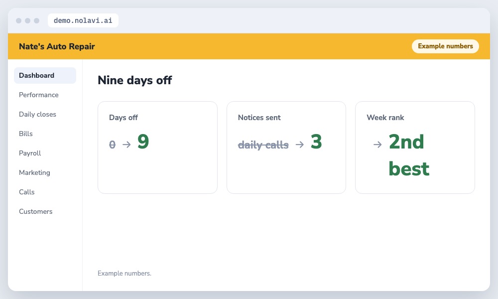498x299 pixels.
Task: Click the demo.nolavi.ai address field
Action: coord(83,20)
